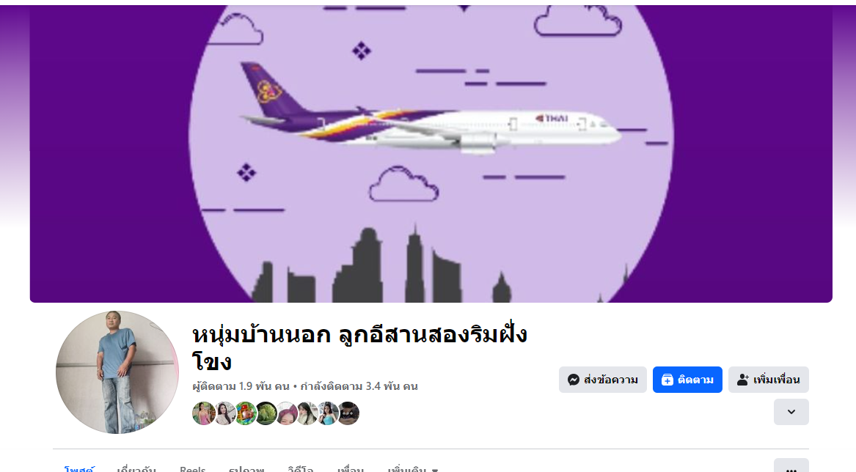Open the last dark follower avatar

point(348,413)
